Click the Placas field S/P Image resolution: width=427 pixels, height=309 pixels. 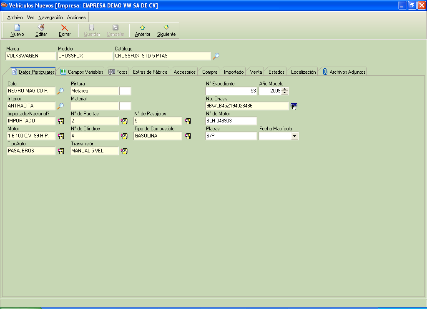[x=231, y=136]
